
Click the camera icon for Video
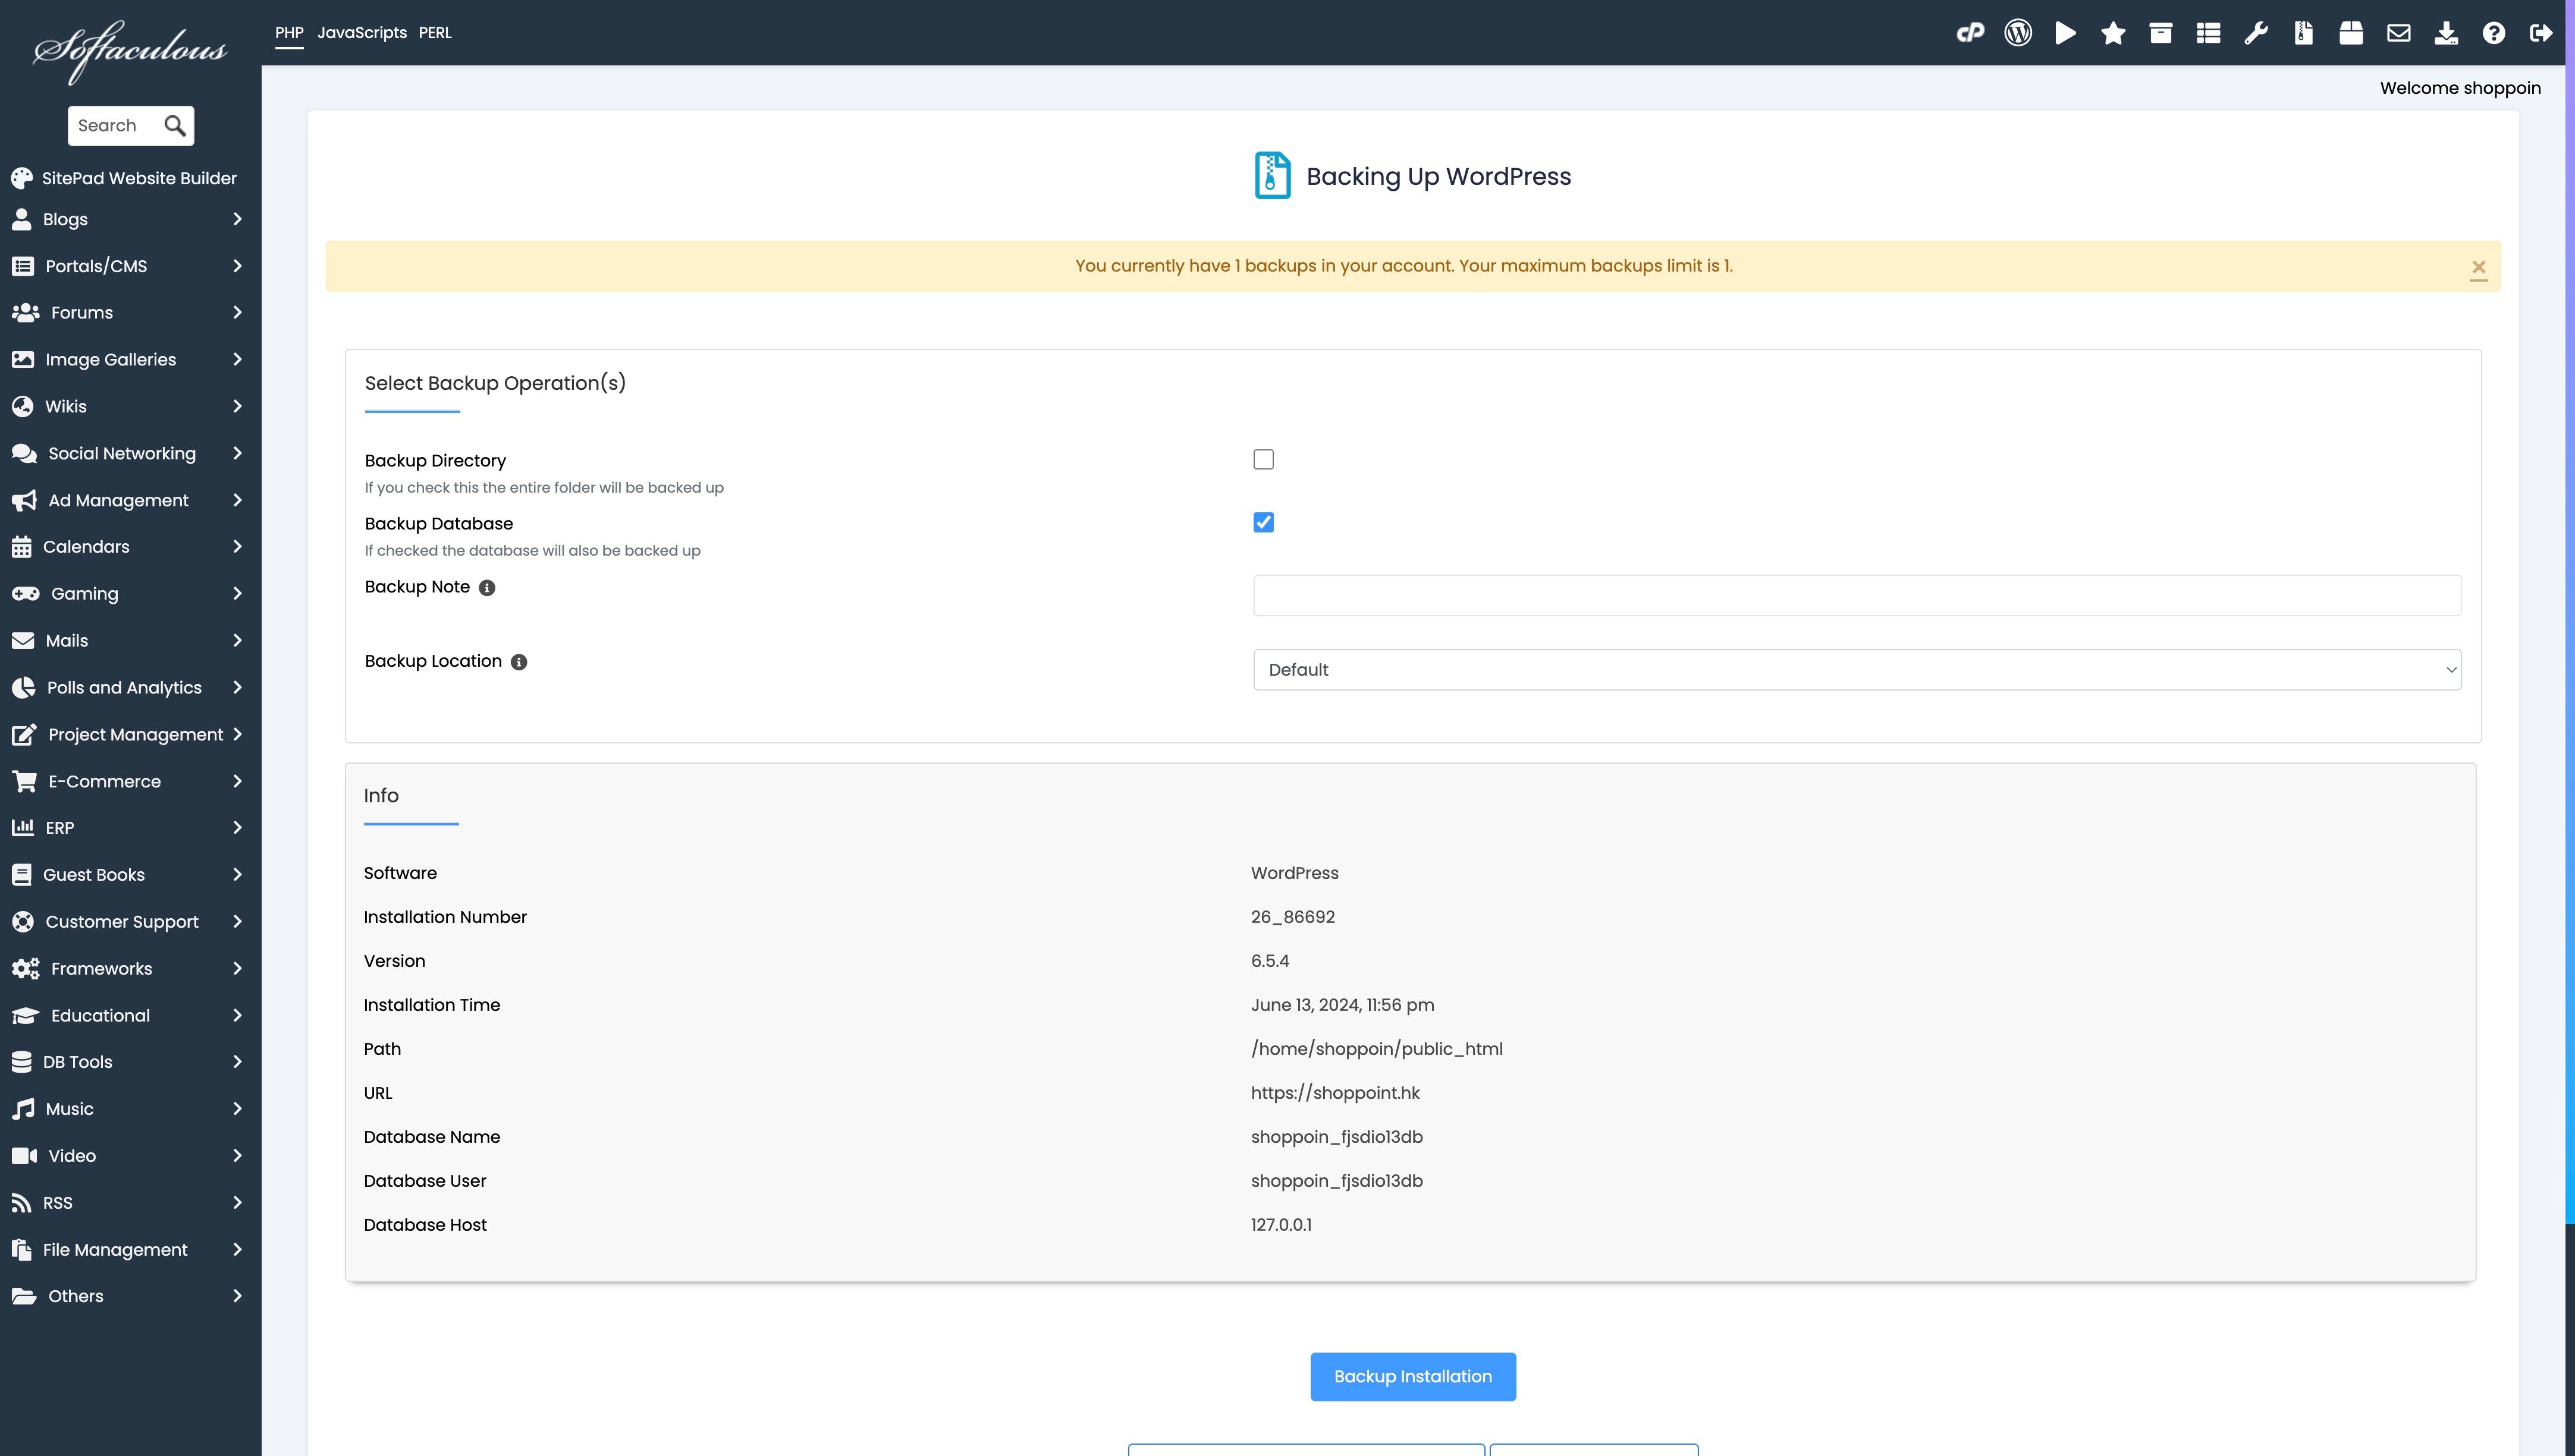(x=24, y=1156)
